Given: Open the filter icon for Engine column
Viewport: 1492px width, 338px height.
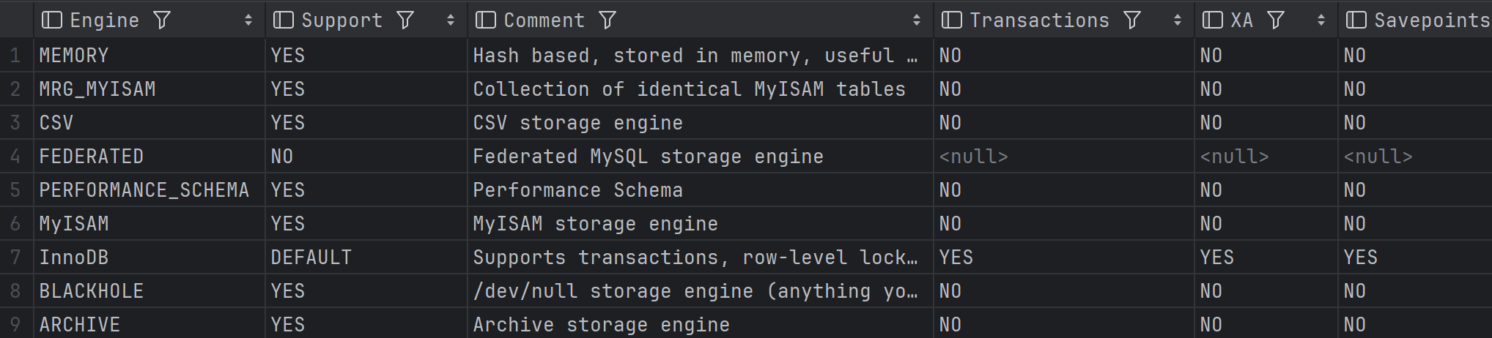Looking at the screenshot, I should [x=162, y=20].
